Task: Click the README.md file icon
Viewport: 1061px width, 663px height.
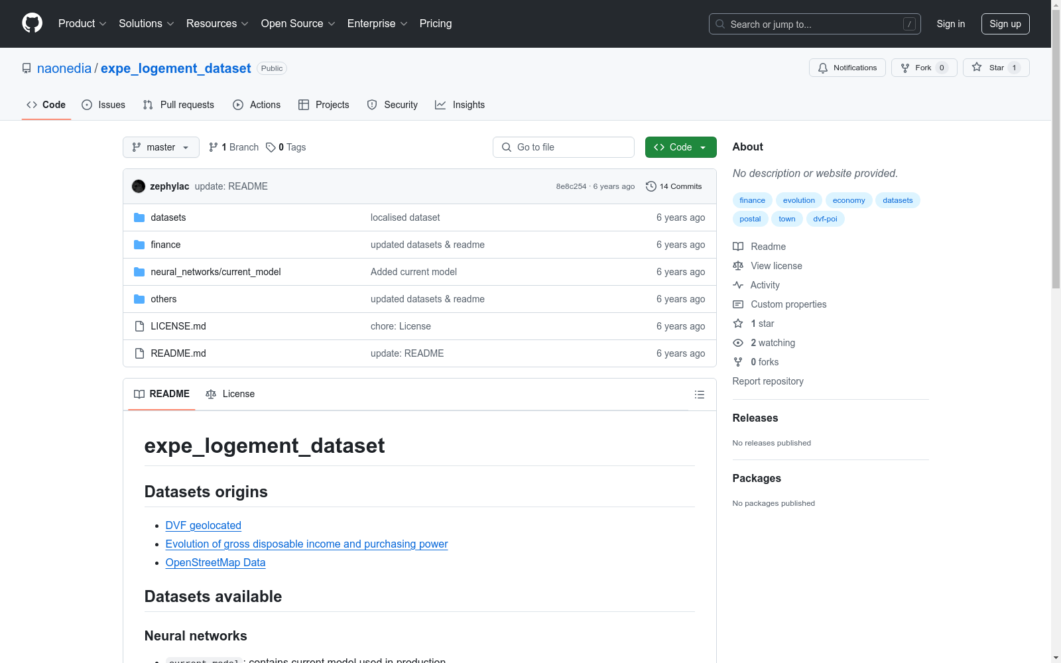Action: [139, 353]
